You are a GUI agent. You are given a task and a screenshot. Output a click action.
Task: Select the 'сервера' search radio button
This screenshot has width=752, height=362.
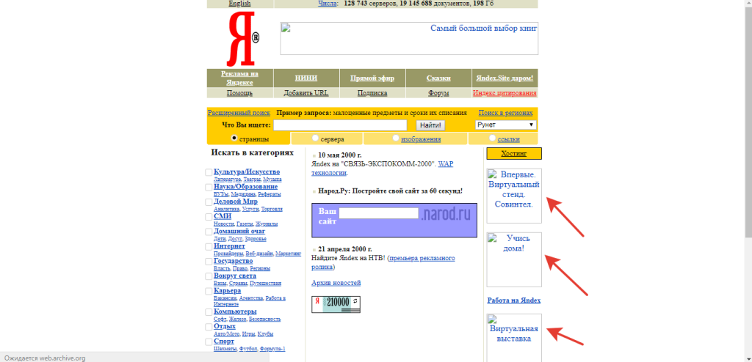[316, 138]
